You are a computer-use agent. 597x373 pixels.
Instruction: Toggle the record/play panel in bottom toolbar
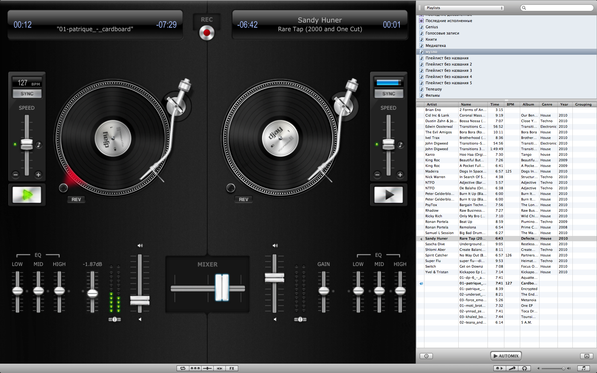499,368
